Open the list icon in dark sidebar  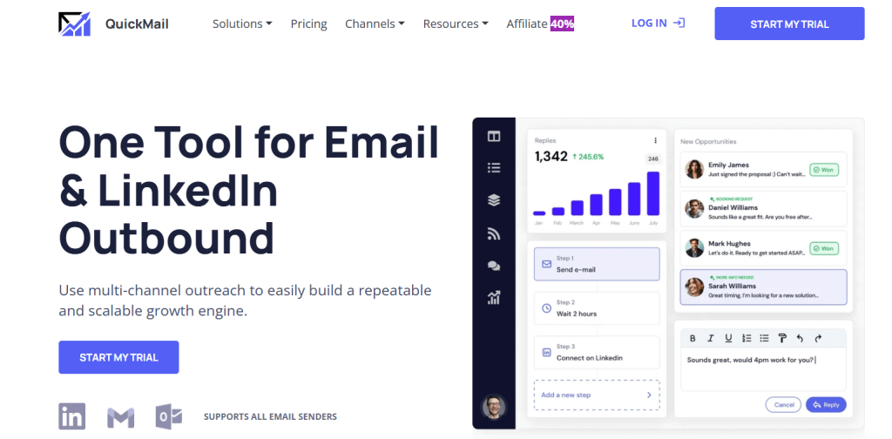tap(494, 168)
